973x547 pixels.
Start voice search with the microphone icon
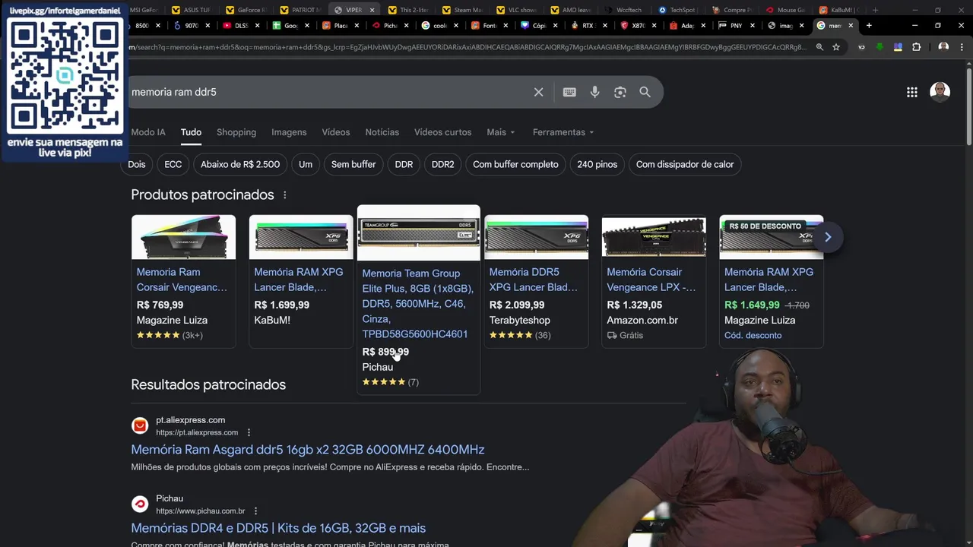[594, 92]
